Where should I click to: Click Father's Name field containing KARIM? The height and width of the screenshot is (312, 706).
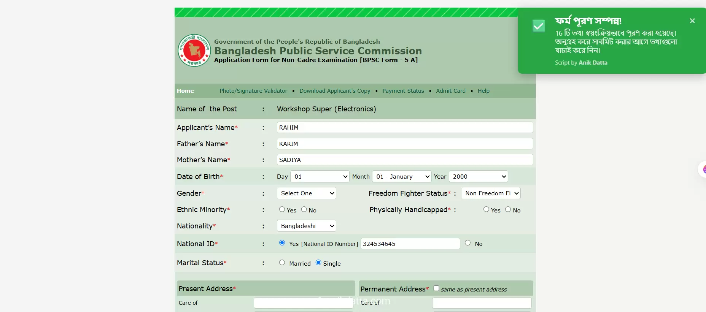(x=405, y=144)
